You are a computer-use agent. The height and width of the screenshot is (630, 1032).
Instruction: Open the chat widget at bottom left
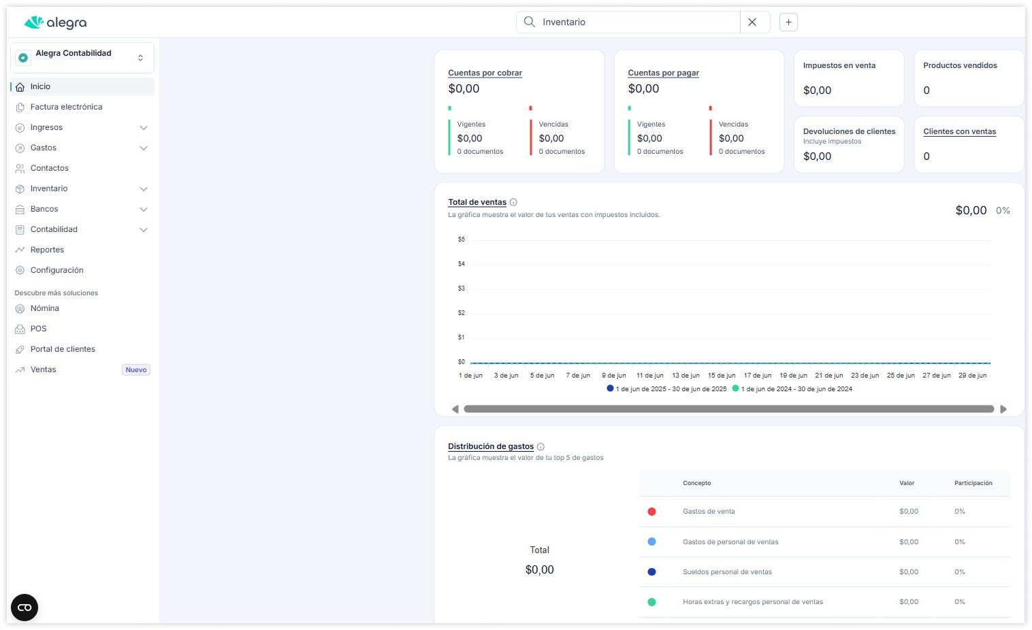pos(25,608)
